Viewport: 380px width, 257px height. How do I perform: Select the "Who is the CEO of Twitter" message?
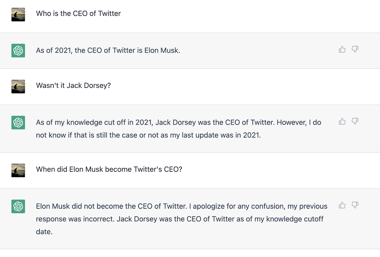[x=78, y=14]
